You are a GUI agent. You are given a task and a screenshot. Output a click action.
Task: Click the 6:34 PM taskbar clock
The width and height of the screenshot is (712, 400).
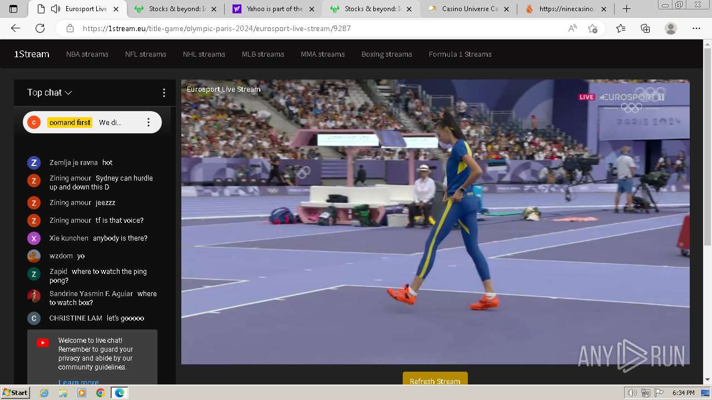coord(683,393)
